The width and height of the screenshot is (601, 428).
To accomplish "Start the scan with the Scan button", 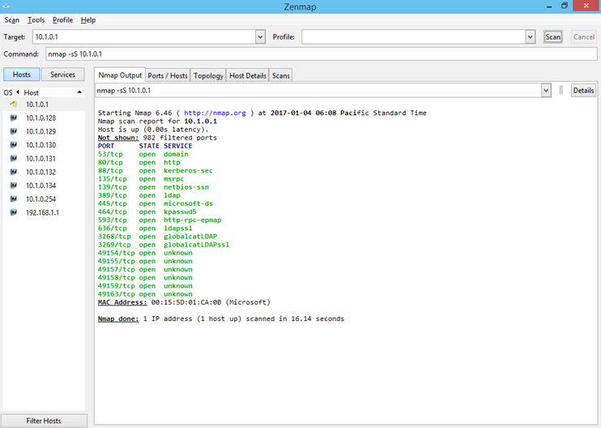I will tap(552, 36).
